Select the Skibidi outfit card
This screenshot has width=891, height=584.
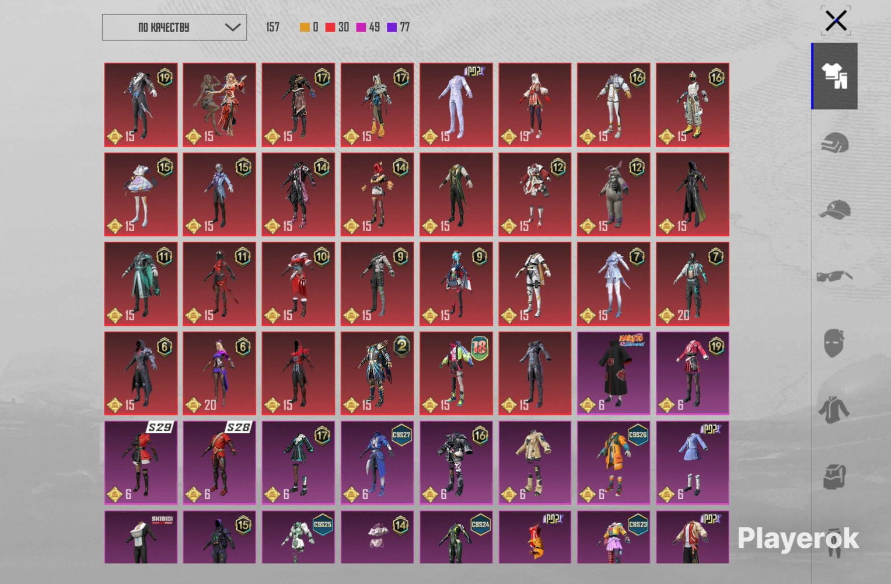coord(141,537)
